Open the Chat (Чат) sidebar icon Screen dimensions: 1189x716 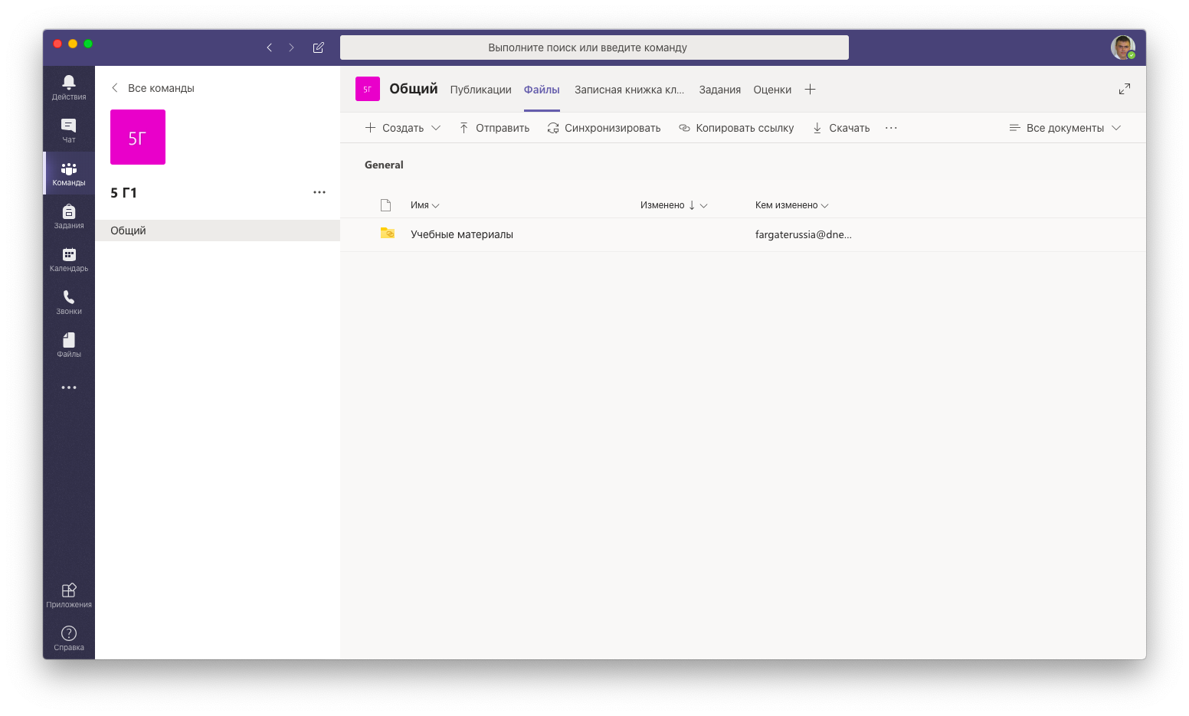coord(69,129)
